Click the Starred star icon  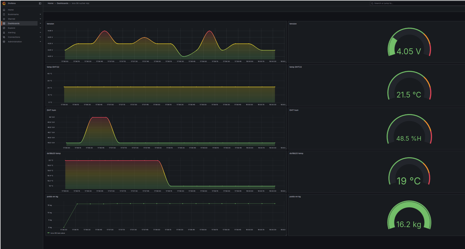point(4,19)
